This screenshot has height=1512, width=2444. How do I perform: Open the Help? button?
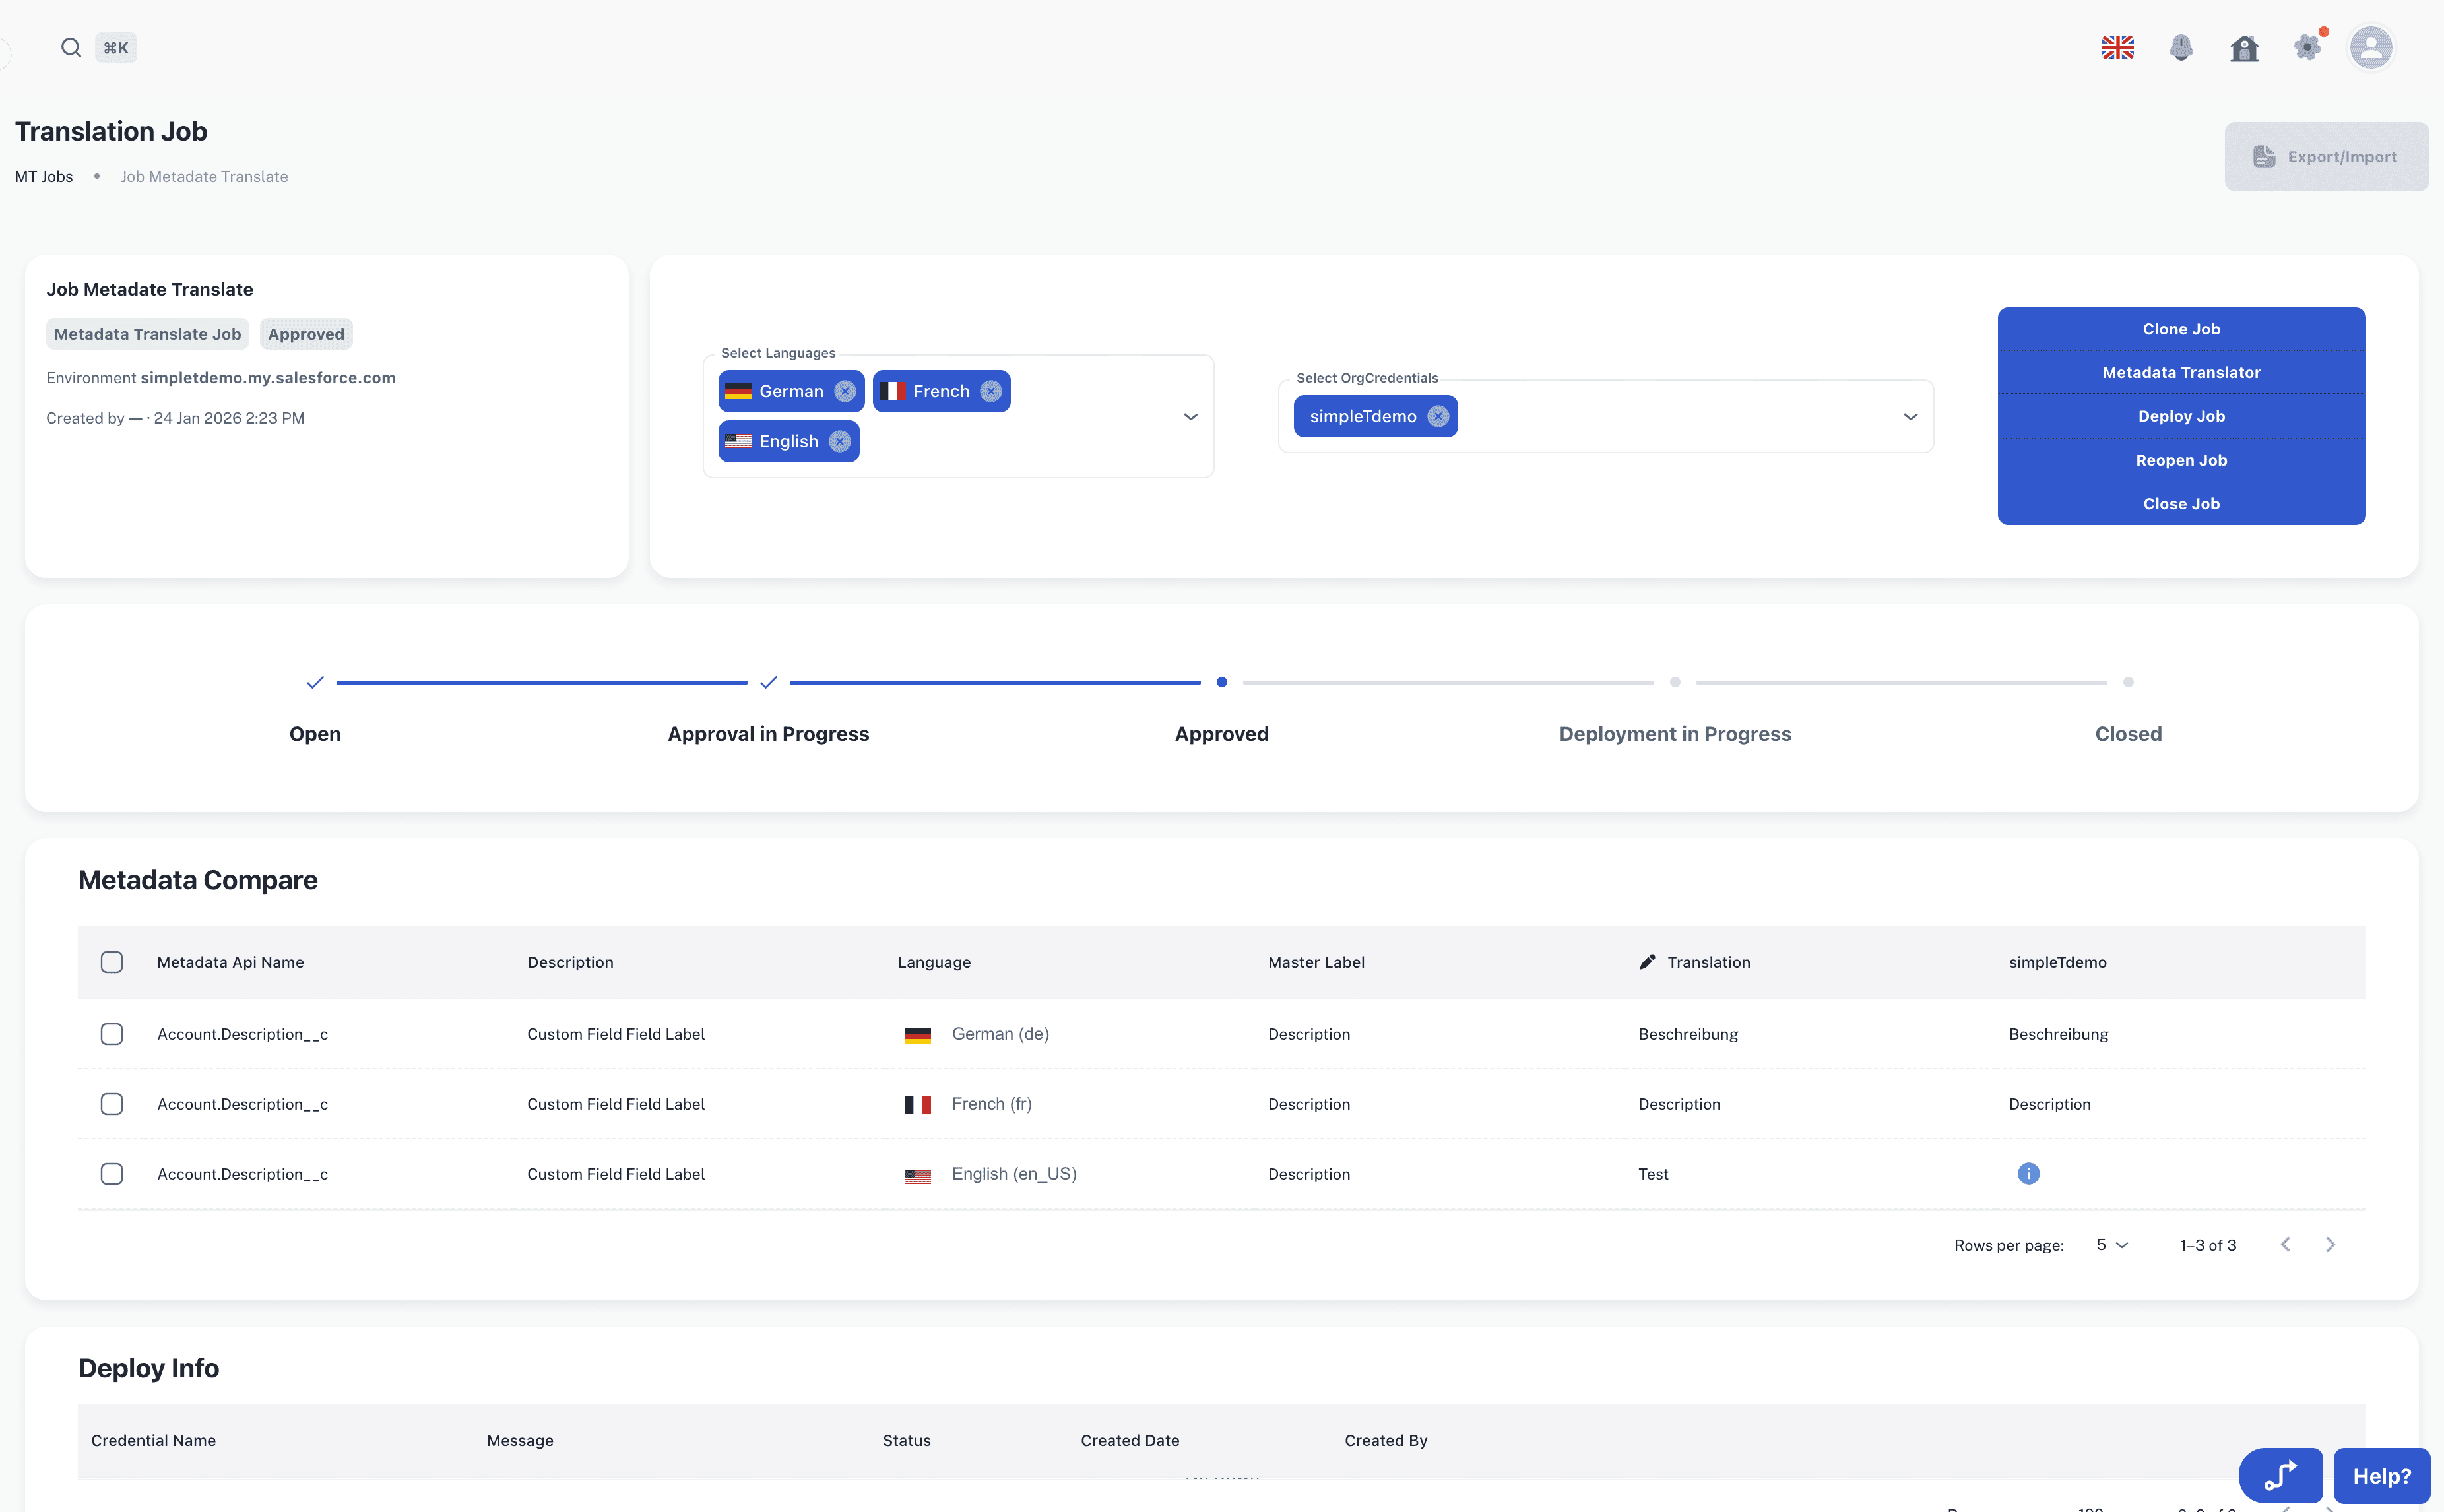2381,1476
